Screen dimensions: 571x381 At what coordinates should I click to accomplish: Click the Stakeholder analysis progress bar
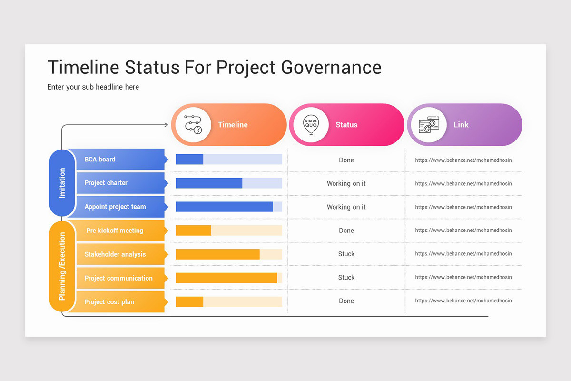[228, 254]
